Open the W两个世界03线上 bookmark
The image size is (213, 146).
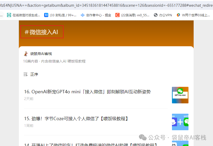pos(193,15)
